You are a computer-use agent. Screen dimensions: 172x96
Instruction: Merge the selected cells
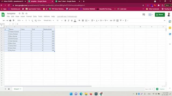[x=86, y=21]
